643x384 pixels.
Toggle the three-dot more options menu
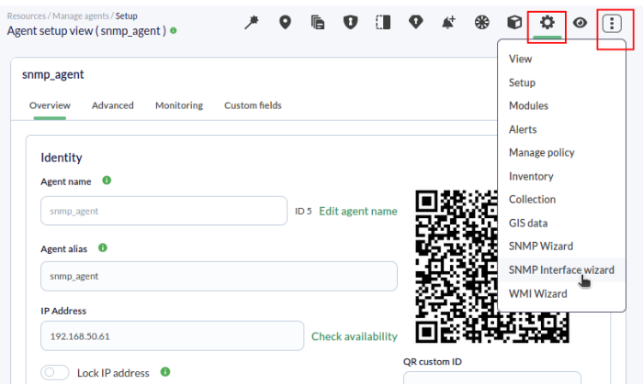point(612,23)
